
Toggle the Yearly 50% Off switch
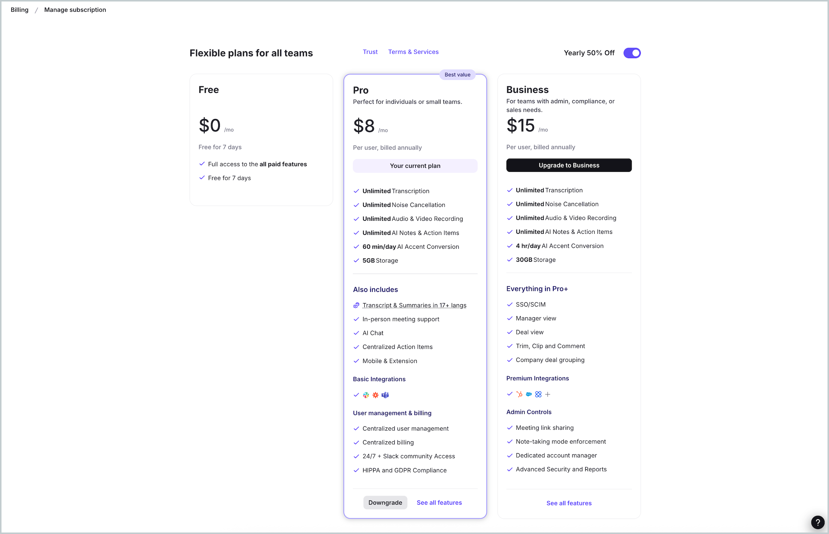[x=632, y=53]
